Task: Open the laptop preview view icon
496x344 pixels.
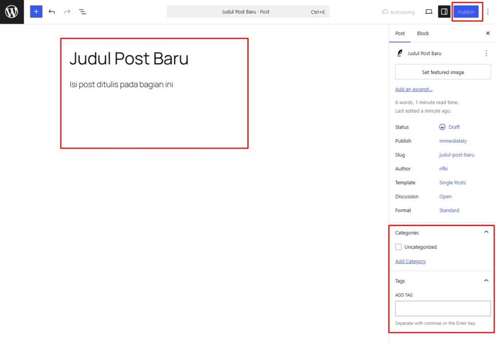Action: pyautogui.click(x=429, y=12)
